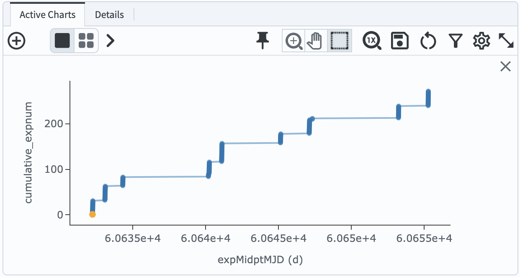This screenshot has width=520, height=277.
Task: Enable the zoom selection tool
Action: 293,41
